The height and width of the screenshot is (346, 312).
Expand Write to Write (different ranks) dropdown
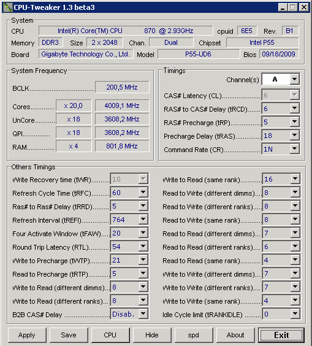[x=295, y=287]
